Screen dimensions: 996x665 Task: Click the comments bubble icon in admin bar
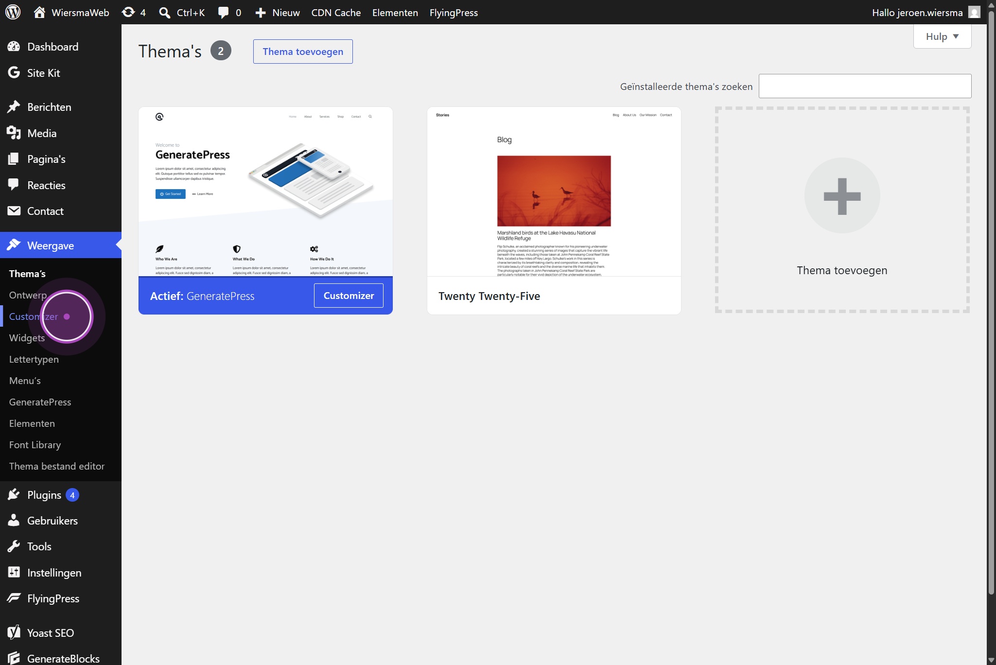click(223, 13)
